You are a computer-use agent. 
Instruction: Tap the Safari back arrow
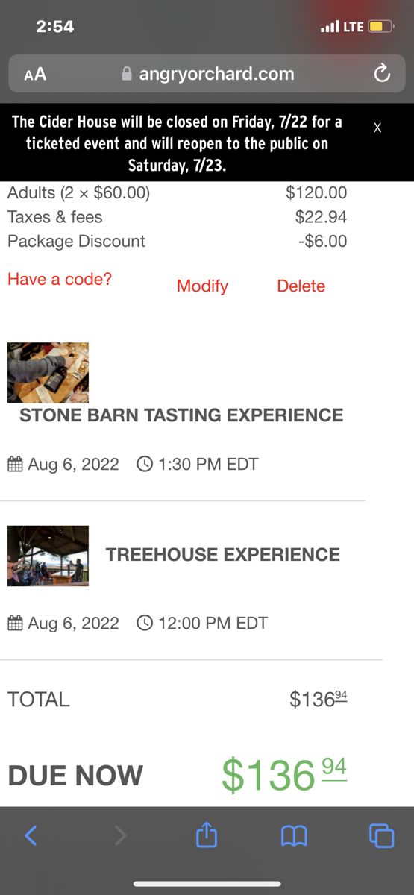31,835
